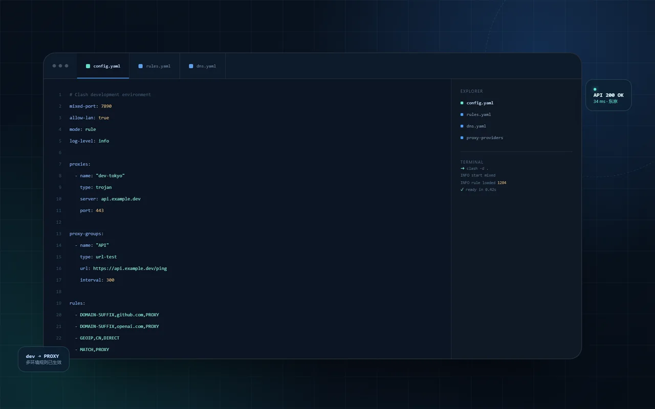Click the 'server: api.example.dev' line

click(110, 199)
